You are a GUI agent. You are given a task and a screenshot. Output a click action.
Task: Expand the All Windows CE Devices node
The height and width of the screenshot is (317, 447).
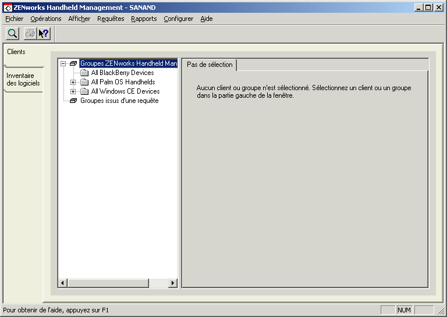coord(73,91)
